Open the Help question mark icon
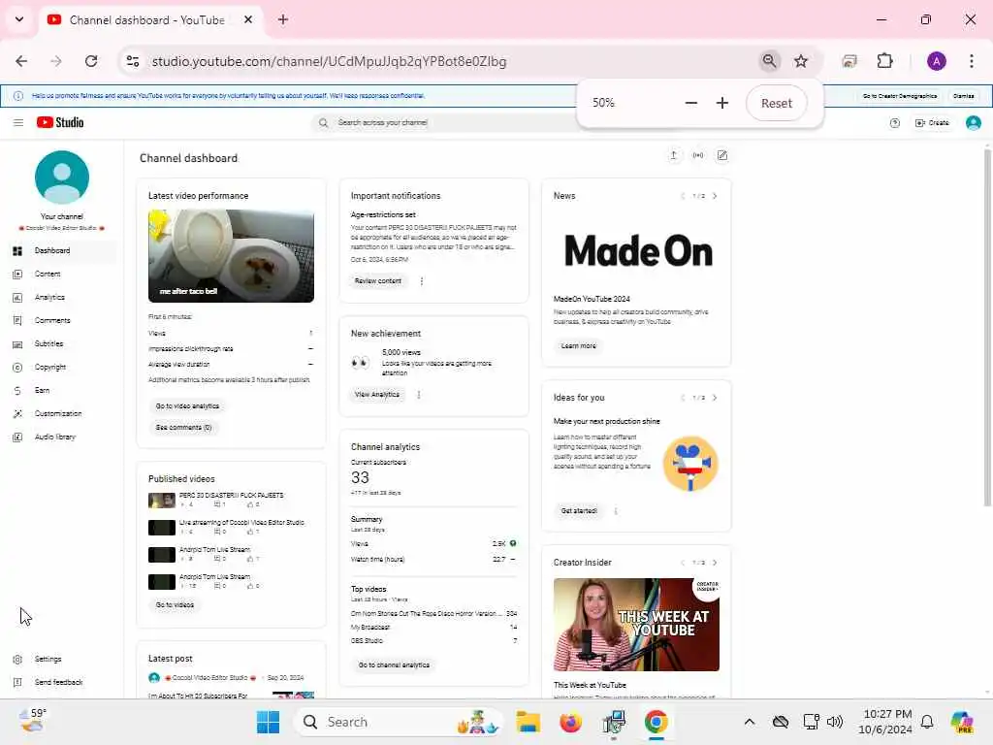Screen dimensions: 993x745 pos(894,123)
